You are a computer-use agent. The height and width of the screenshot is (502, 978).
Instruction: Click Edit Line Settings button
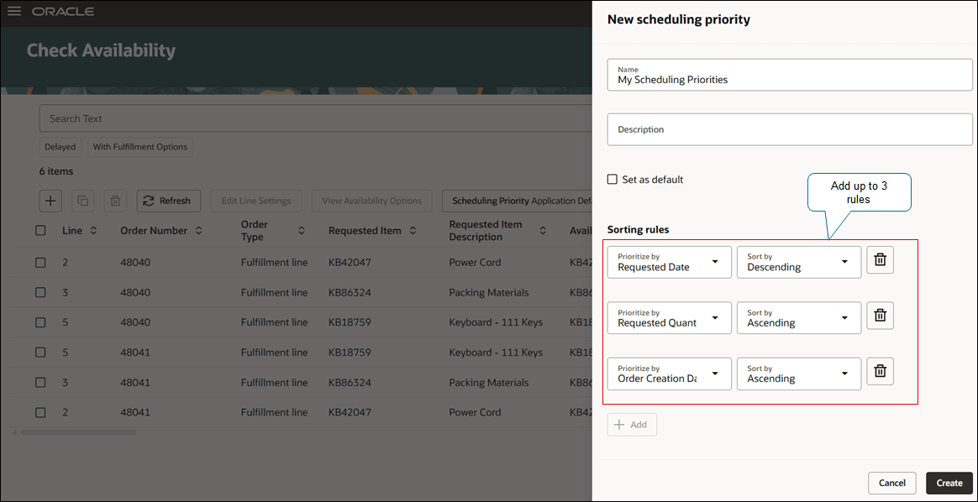click(256, 201)
